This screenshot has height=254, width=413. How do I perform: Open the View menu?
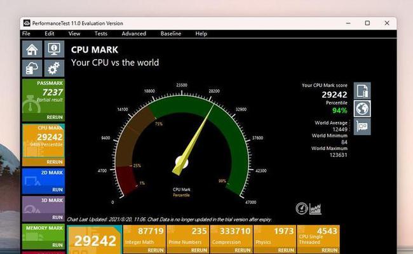[x=74, y=34]
